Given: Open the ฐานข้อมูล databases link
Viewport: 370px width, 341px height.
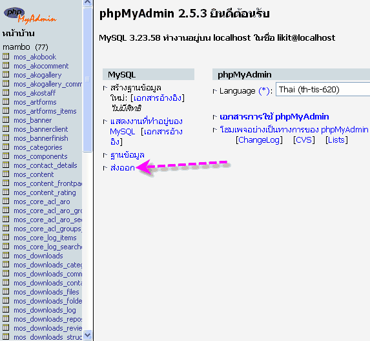Looking at the screenshot, I should pos(127,155).
